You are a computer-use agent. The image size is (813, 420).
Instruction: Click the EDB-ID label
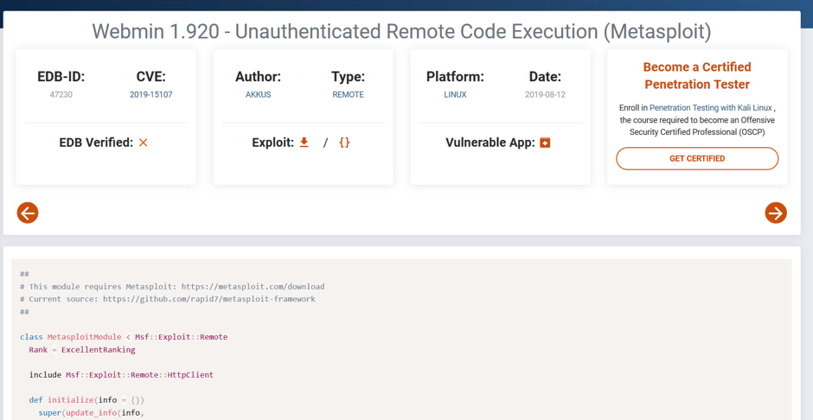click(x=61, y=77)
